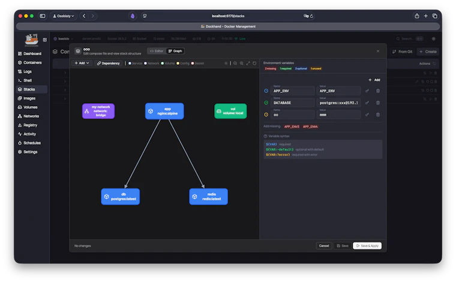Viewport: 456px width, 282px height.
Task: Click the 2 missing badge
Action: point(270,68)
